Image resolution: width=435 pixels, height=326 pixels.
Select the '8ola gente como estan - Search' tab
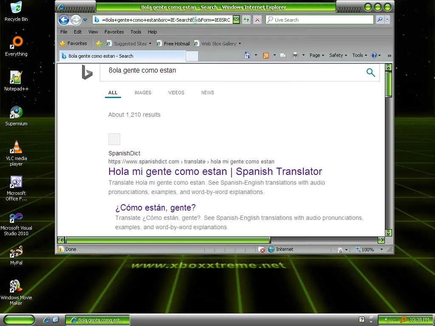click(121, 56)
